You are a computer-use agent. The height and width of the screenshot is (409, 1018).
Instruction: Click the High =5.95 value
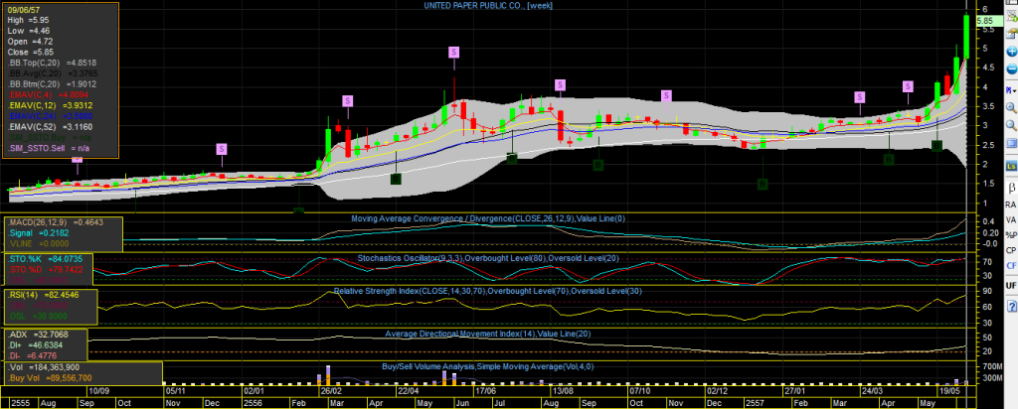coord(28,20)
